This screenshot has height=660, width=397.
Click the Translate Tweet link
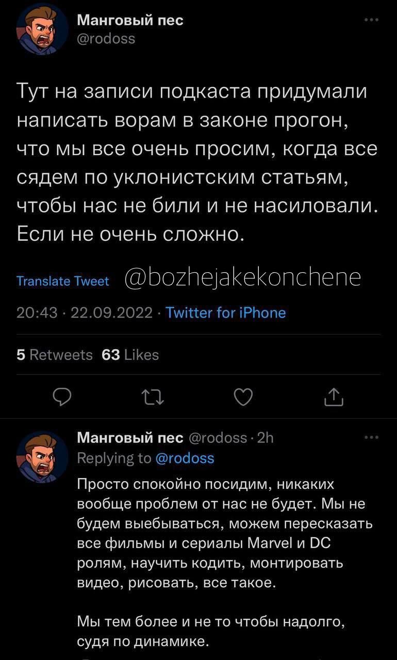63,281
